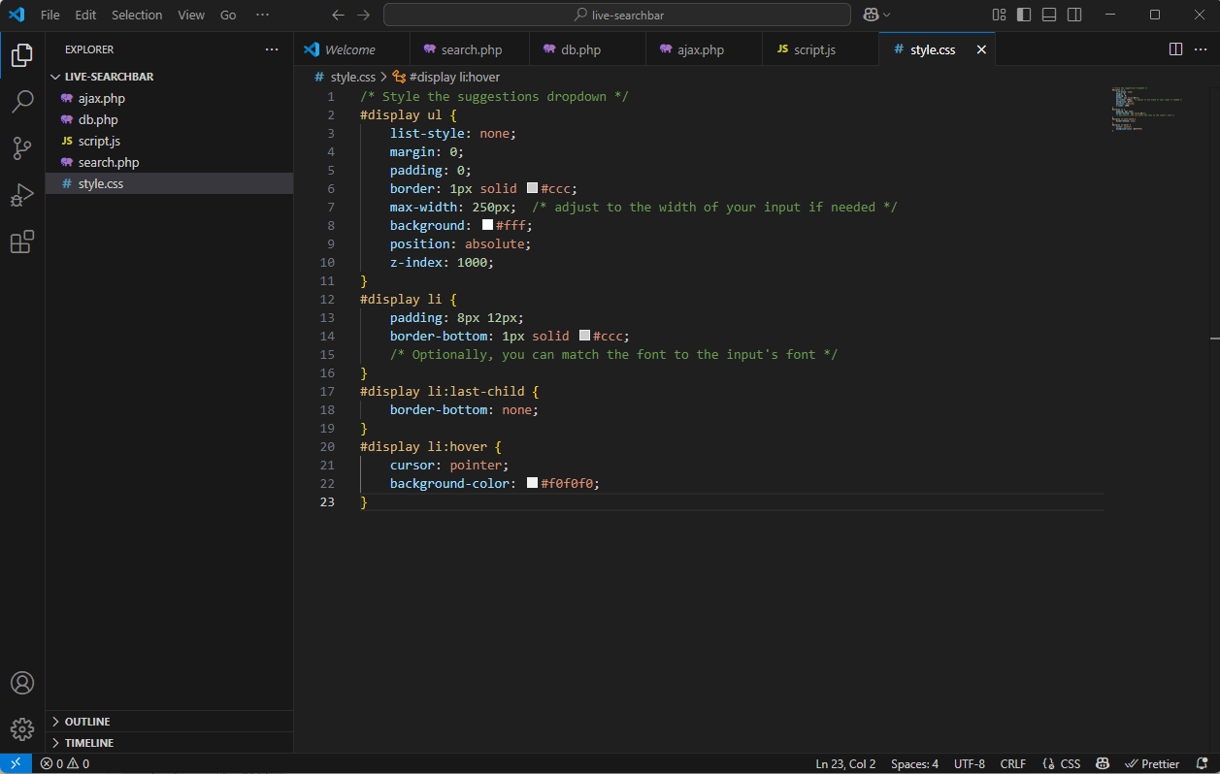Click the #f0f0f0 color swatch
Image resolution: width=1220 pixels, height=774 pixels.
coord(531,482)
